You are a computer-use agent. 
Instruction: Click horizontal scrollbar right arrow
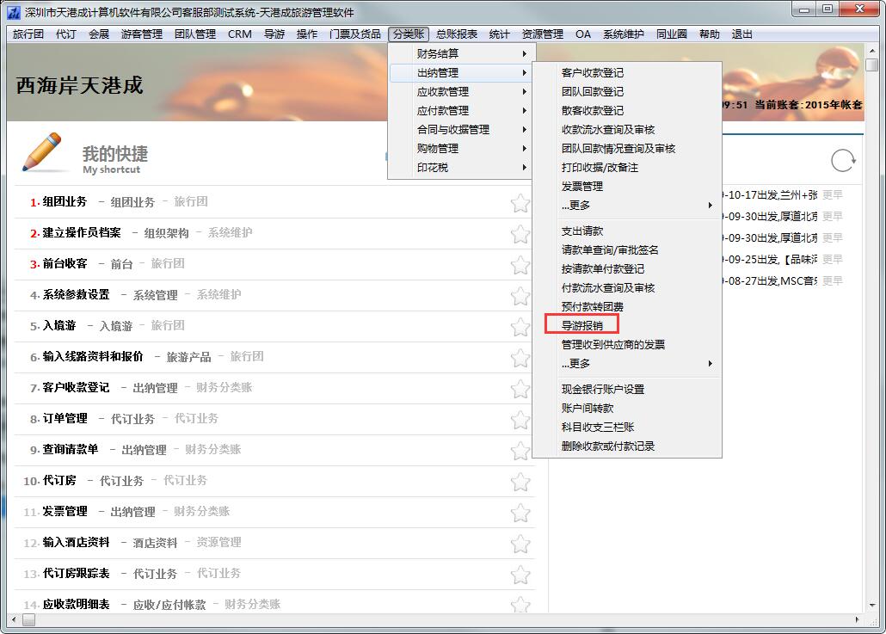click(858, 619)
